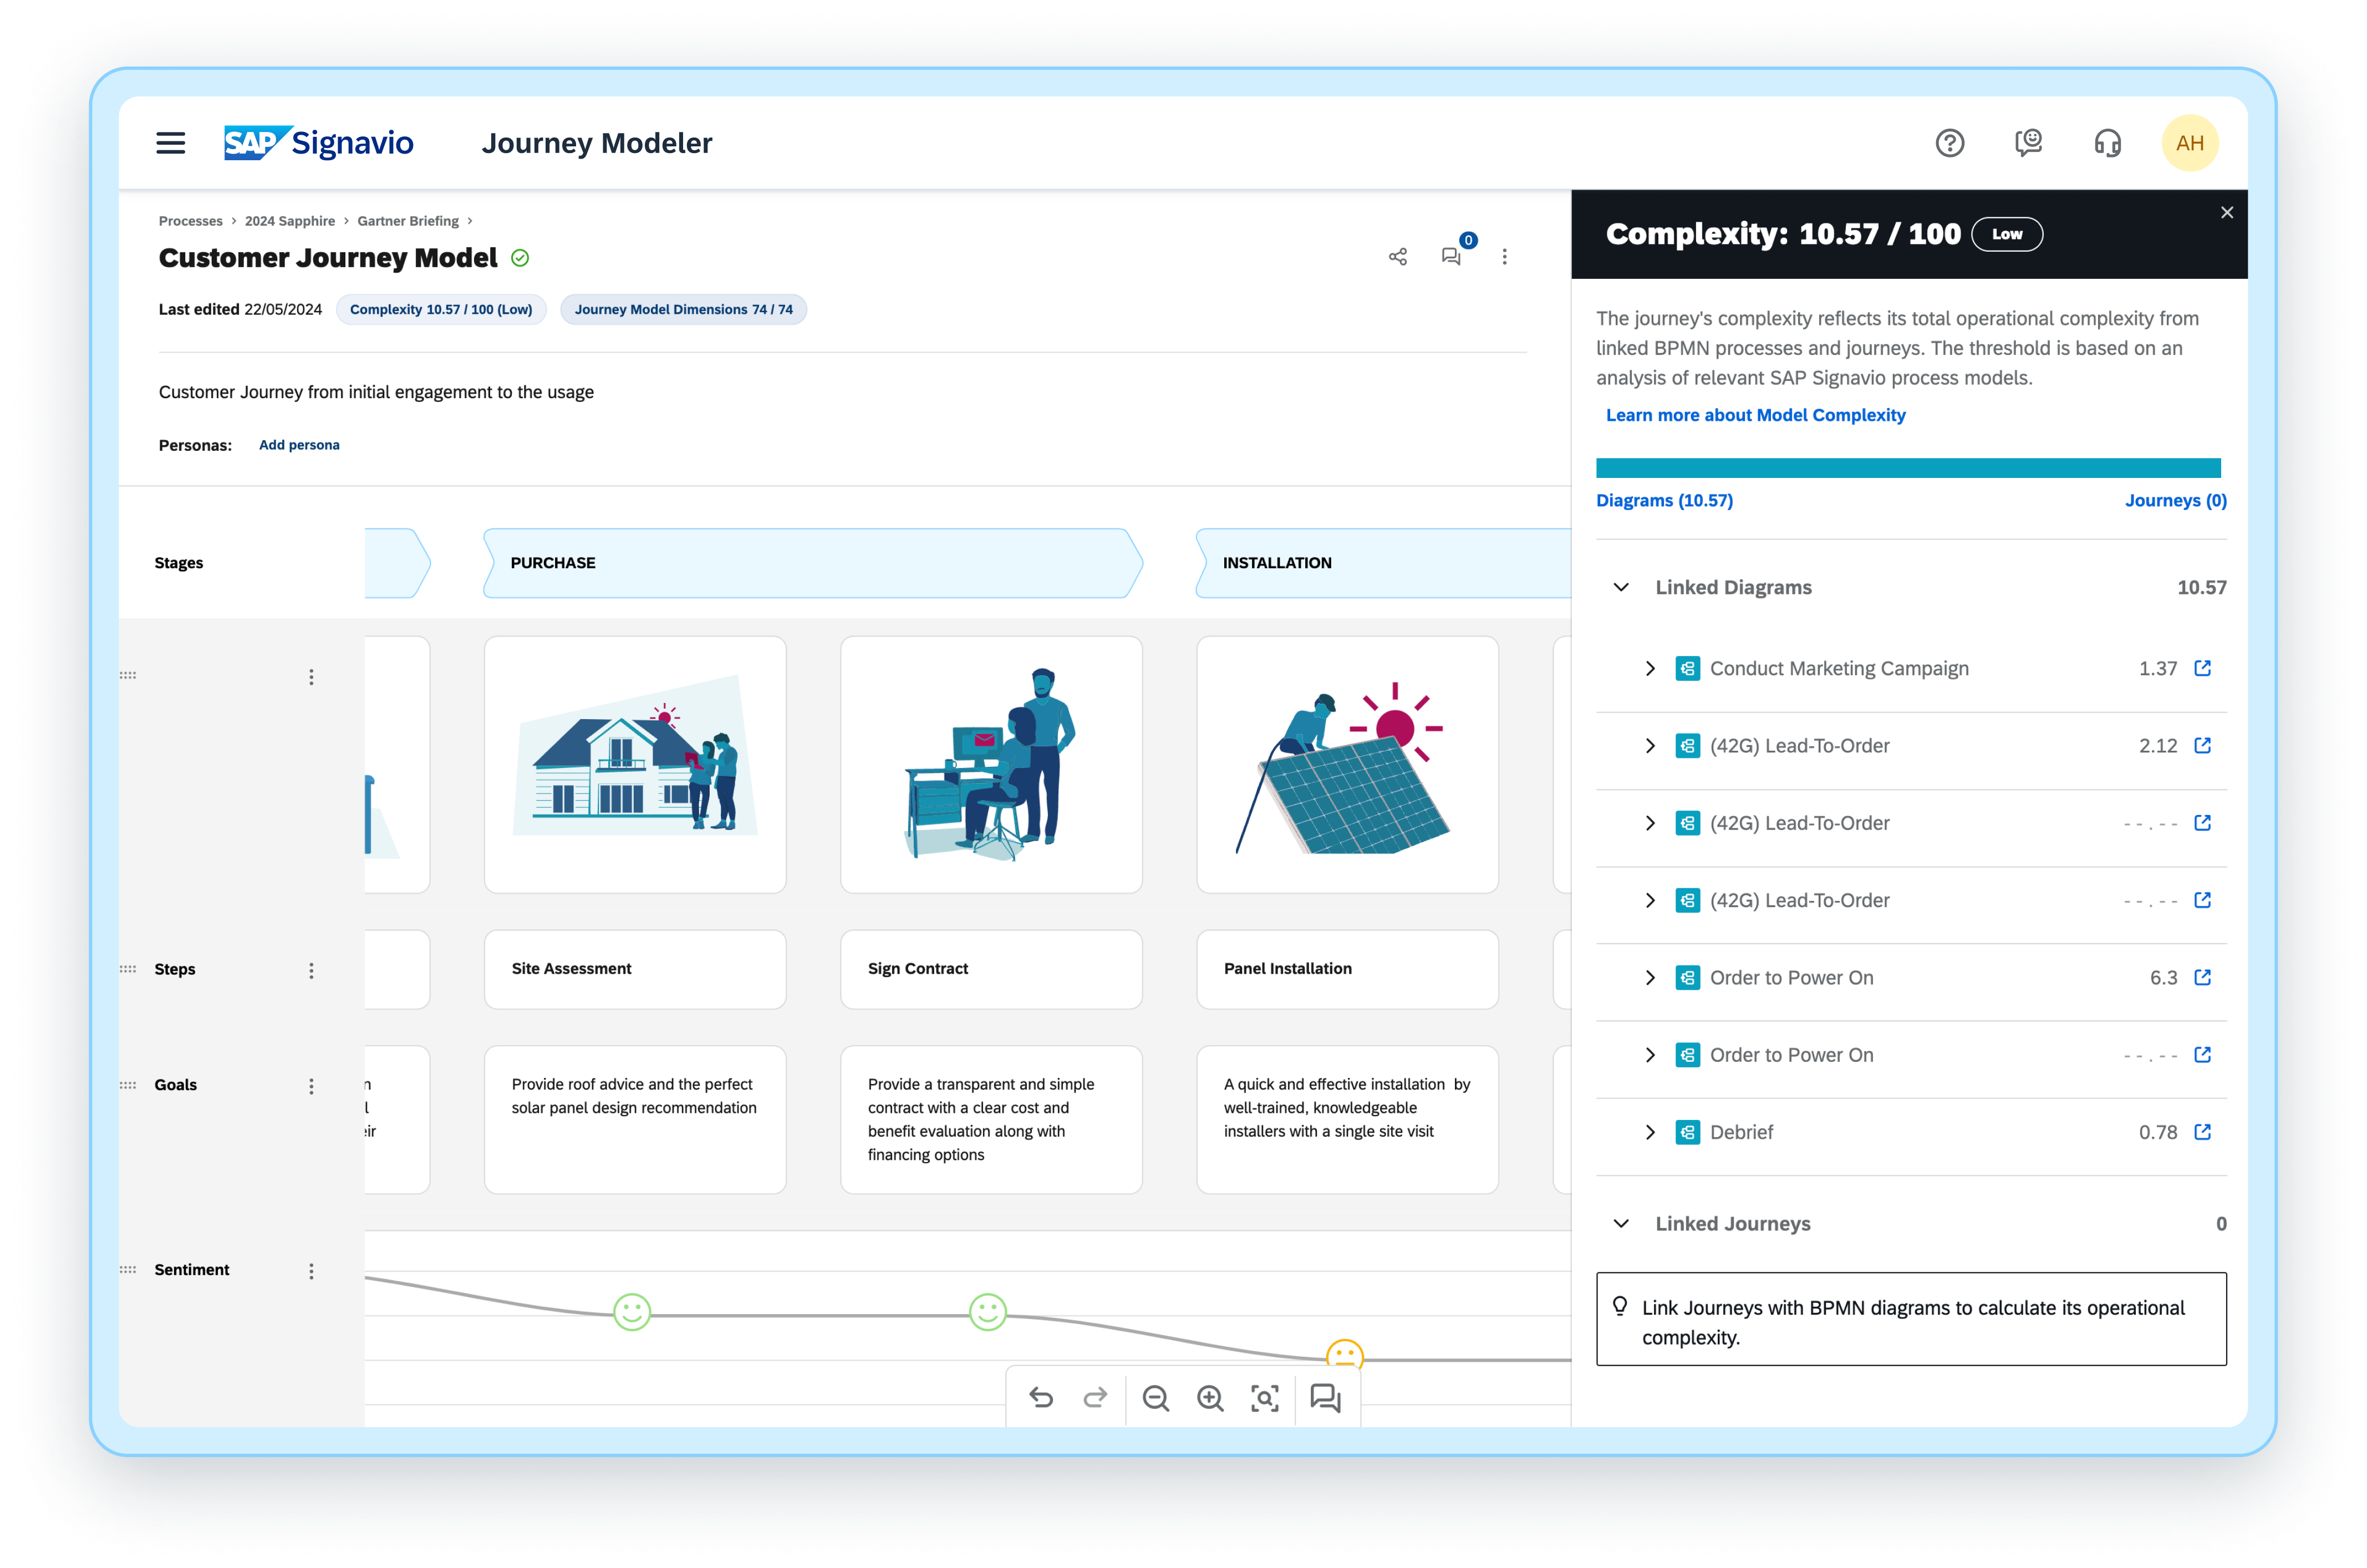Collapse the Linked Diagrams section

pyautogui.click(x=1621, y=587)
